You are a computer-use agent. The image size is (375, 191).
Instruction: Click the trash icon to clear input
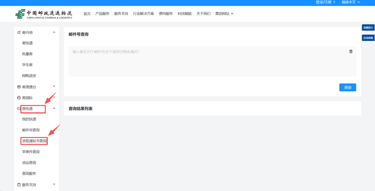coord(351,51)
